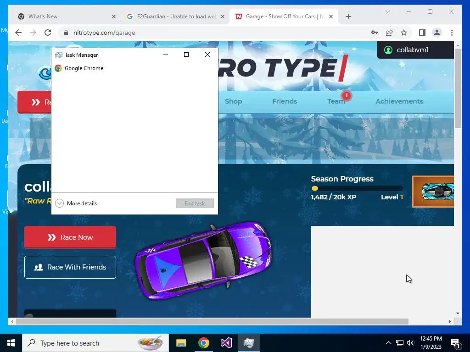Open the Friends page on Nitro Type
Screen dimensions: 470x352
pos(285,101)
